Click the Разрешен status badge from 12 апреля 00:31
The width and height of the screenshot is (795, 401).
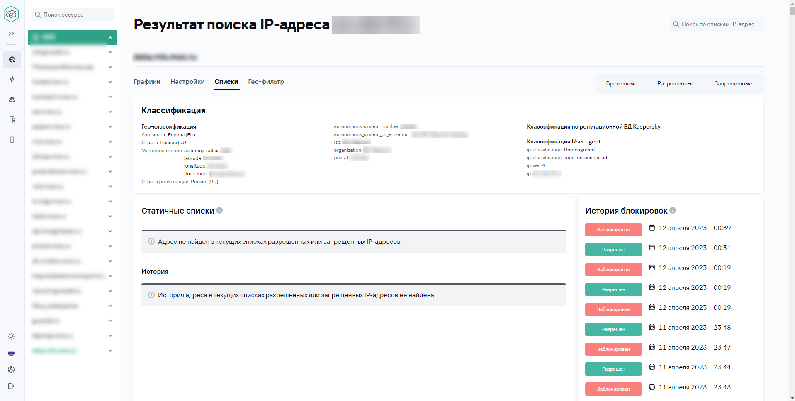pos(613,249)
